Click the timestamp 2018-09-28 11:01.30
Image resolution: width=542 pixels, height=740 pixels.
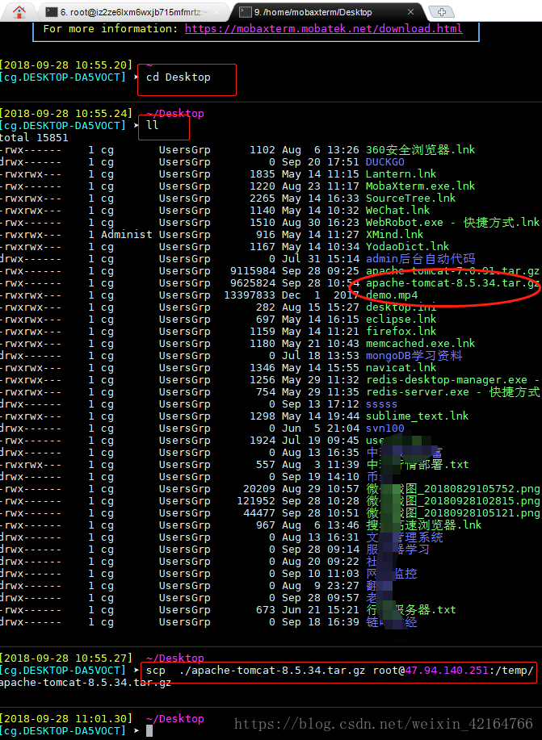[x=65, y=719]
